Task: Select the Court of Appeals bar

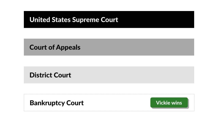Action: click(109, 47)
